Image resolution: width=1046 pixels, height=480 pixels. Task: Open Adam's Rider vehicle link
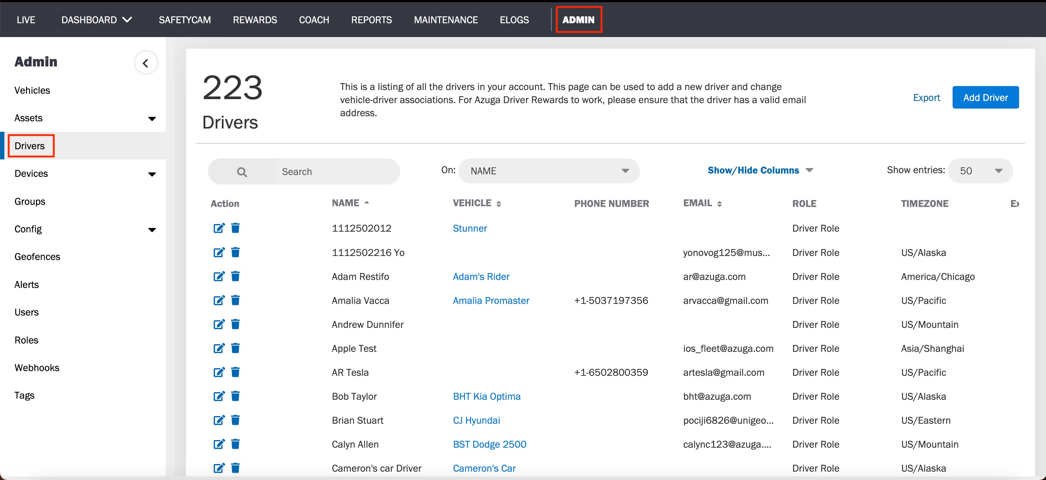tap(481, 276)
